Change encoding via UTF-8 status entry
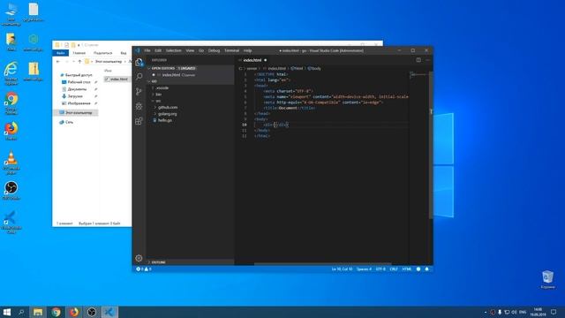The width and height of the screenshot is (565, 318). click(x=380, y=269)
